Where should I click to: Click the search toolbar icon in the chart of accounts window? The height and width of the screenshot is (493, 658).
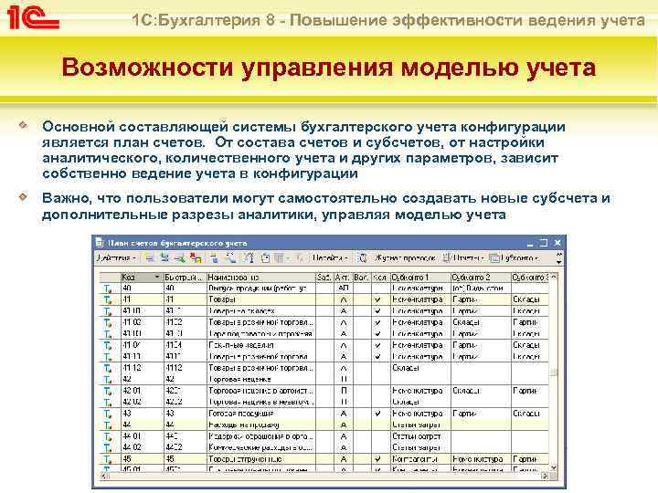pos(230,257)
